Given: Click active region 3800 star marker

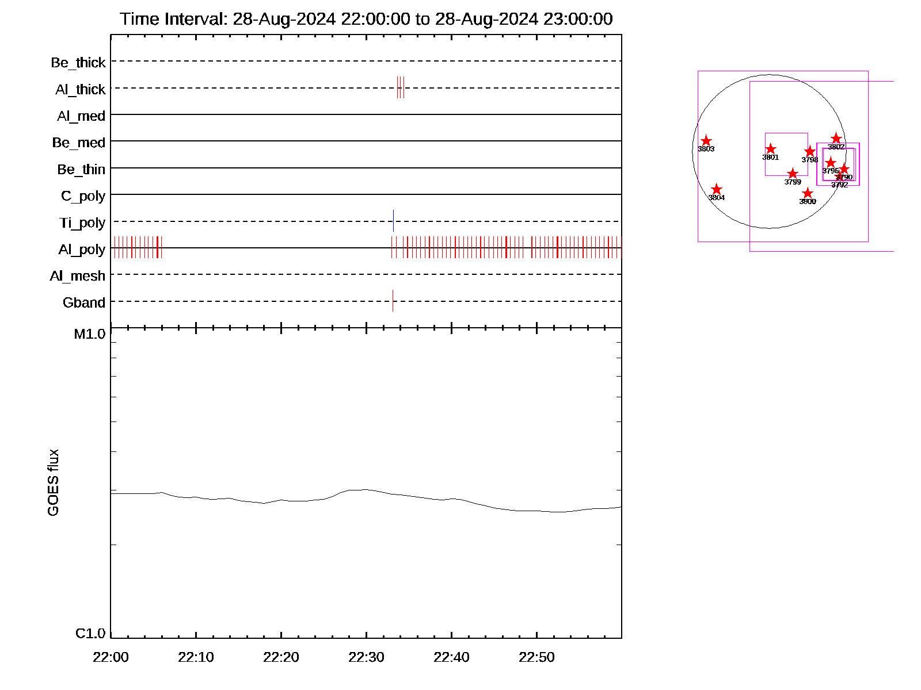Looking at the screenshot, I should [808, 193].
